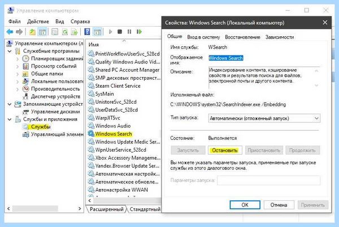Click the Restart service toolbar icon
Viewport: 339px width, 227px height.
pos(139,32)
